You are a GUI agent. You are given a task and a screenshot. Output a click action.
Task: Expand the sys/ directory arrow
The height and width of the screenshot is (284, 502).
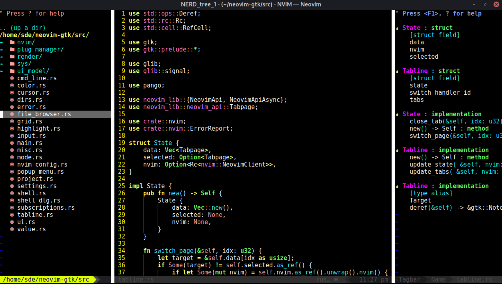2,64
